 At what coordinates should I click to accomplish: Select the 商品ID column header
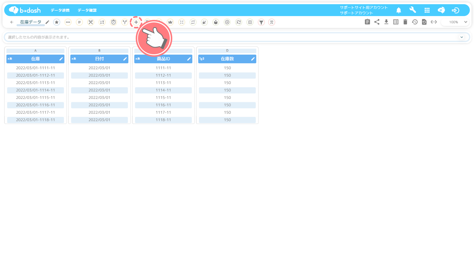coord(163,59)
